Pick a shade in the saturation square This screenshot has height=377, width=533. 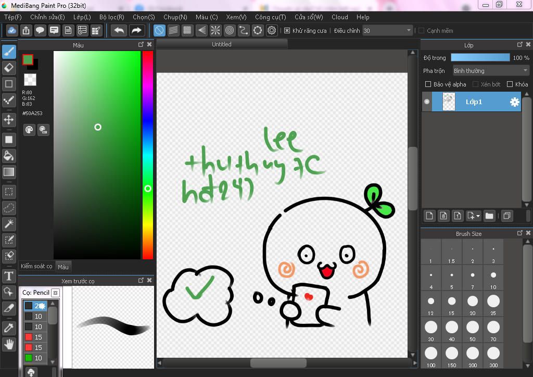click(x=97, y=155)
